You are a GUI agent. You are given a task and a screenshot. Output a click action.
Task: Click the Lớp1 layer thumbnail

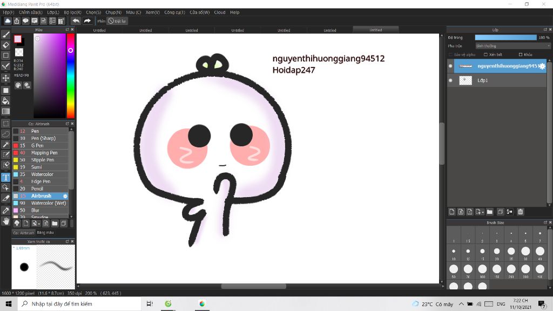465,80
